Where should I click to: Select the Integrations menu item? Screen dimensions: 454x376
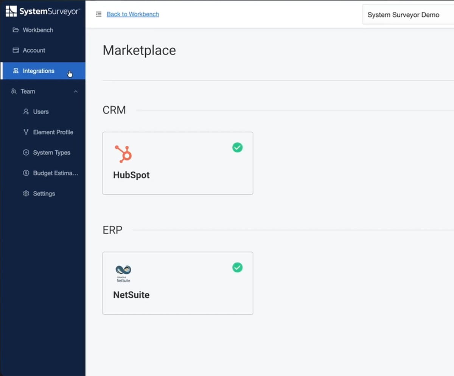(x=43, y=71)
